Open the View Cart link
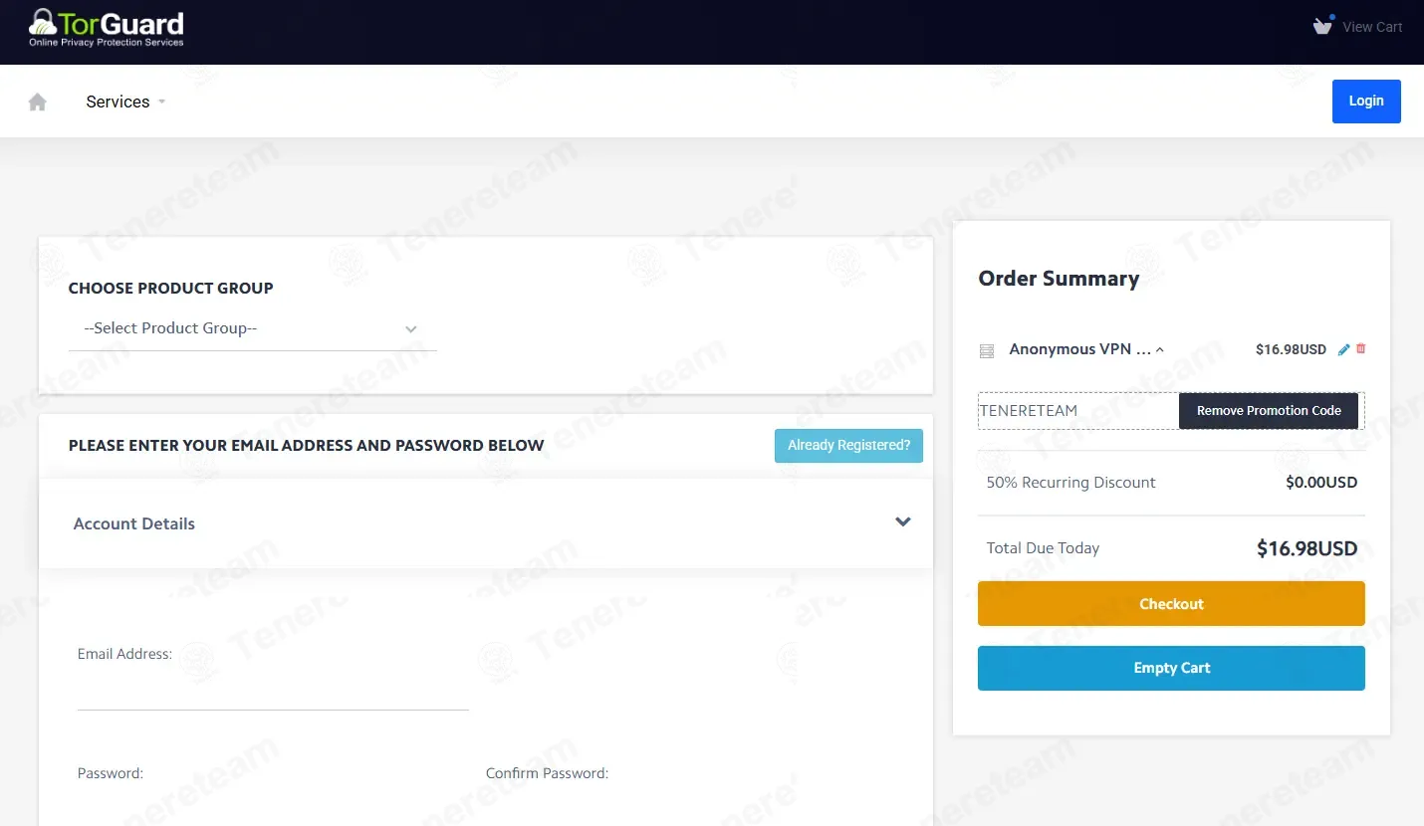This screenshot has height=826, width=1424. [1372, 27]
